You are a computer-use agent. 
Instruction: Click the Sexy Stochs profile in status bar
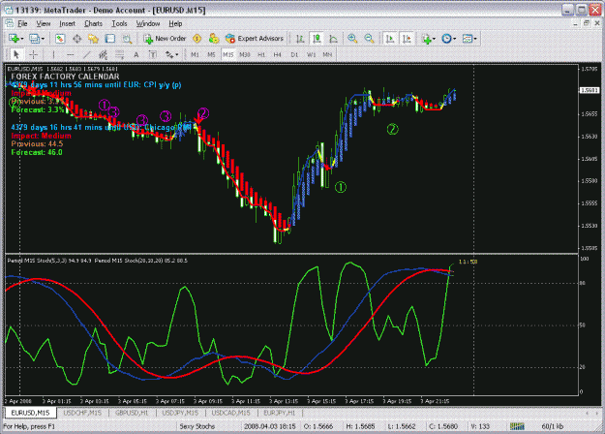197,426
